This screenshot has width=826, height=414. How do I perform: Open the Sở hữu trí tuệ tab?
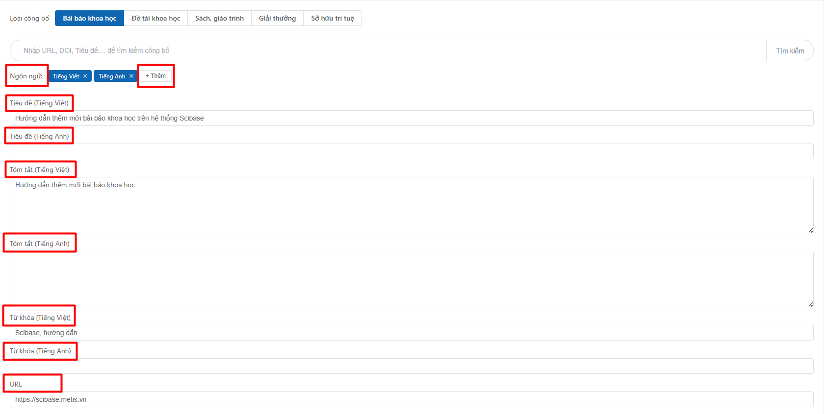[332, 18]
